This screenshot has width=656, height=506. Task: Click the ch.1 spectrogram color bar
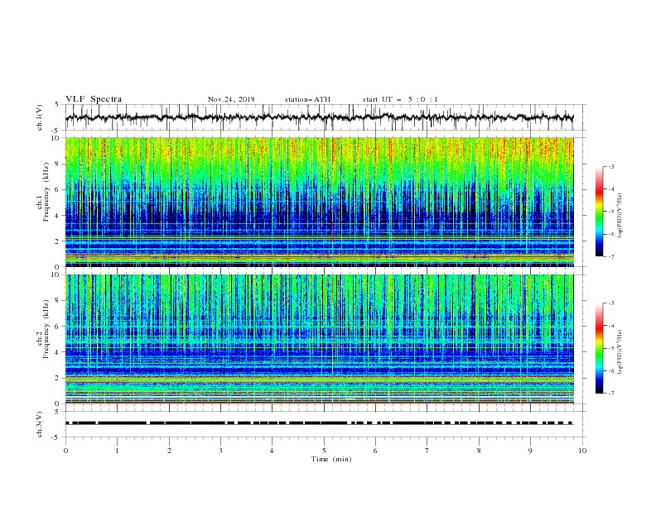click(x=599, y=212)
